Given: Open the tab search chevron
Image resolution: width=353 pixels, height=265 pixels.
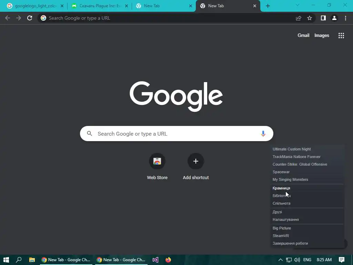Looking at the screenshot, I should pyautogui.click(x=297, y=5).
